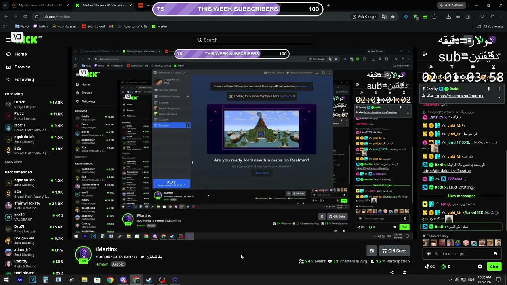Go to Home in Kick sidebar
507x285 pixels.
pyautogui.click(x=16, y=54)
